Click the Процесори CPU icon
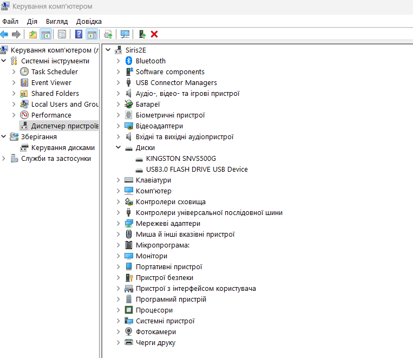This screenshot has height=358, width=413. click(x=128, y=310)
